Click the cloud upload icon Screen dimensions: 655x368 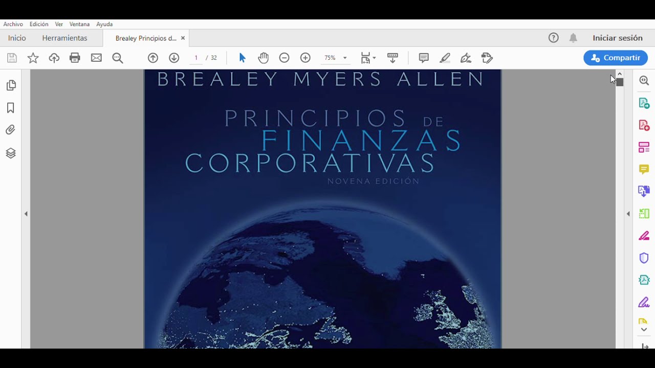pyautogui.click(x=54, y=58)
